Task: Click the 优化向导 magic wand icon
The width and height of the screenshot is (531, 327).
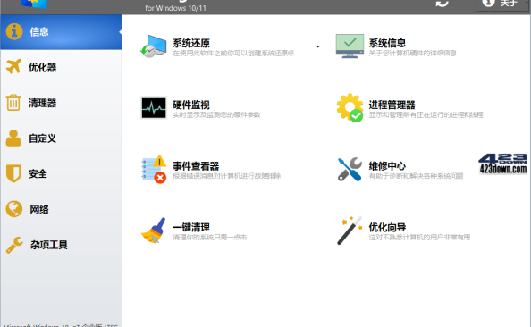Action: tap(350, 231)
